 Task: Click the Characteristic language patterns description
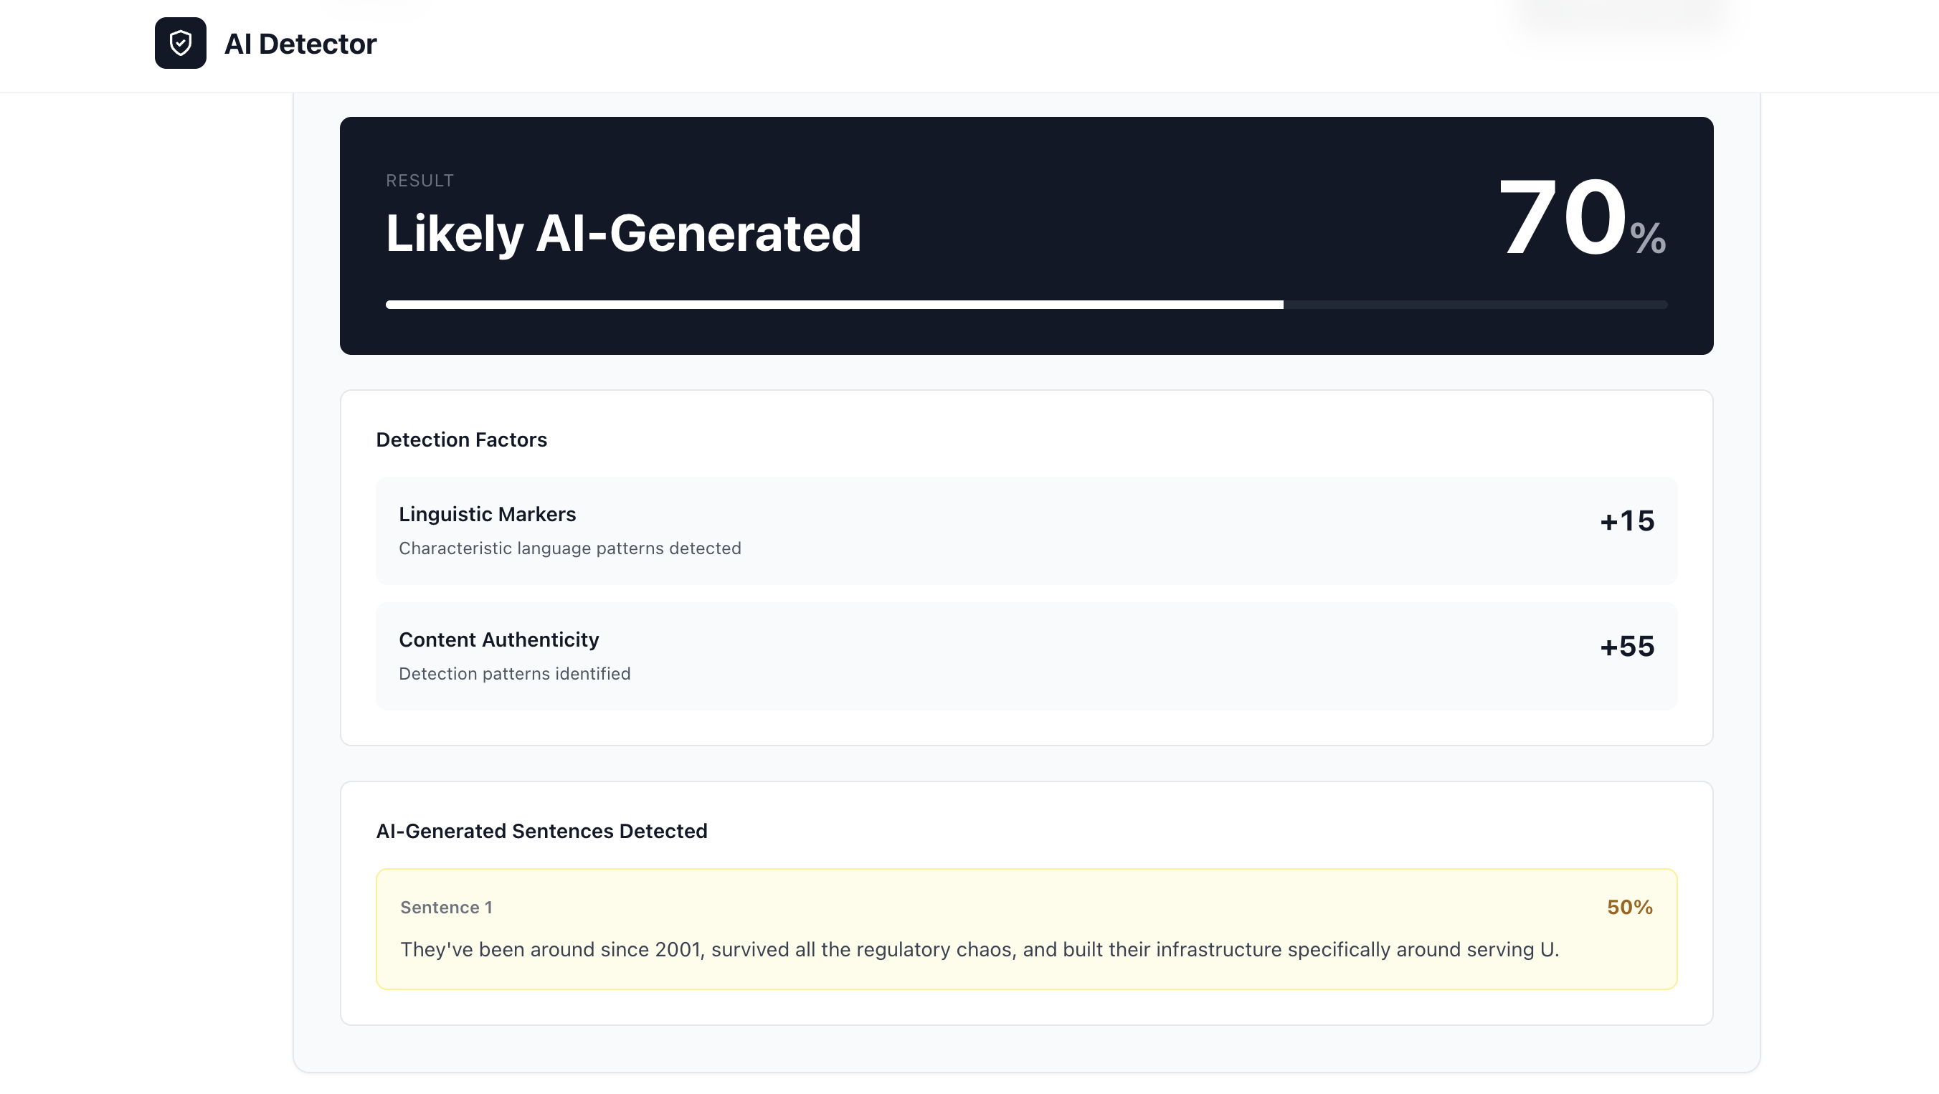pyautogui.click(x=570, y=548)
